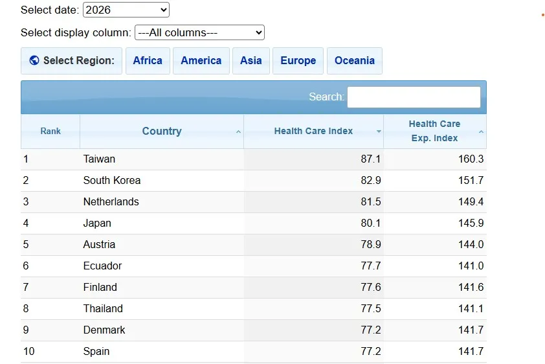545x364 pixels.
Task: Click the Netherlands country cell
Action: (x=111, y=201)
